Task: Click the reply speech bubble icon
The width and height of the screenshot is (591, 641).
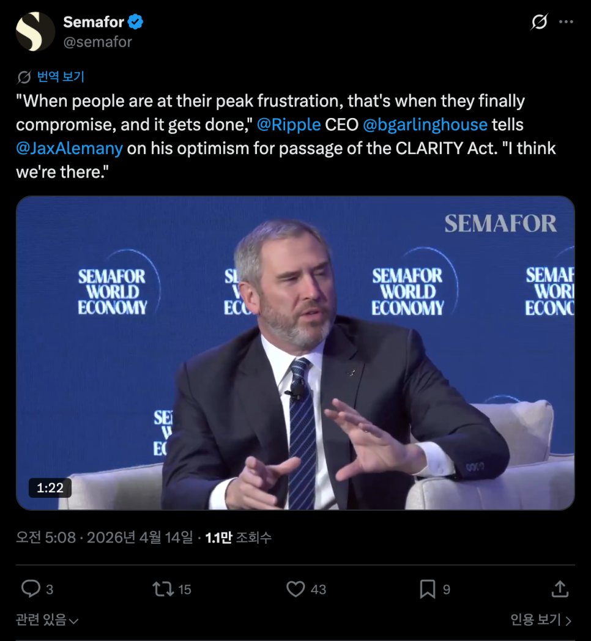Action: tap(31, 589)
